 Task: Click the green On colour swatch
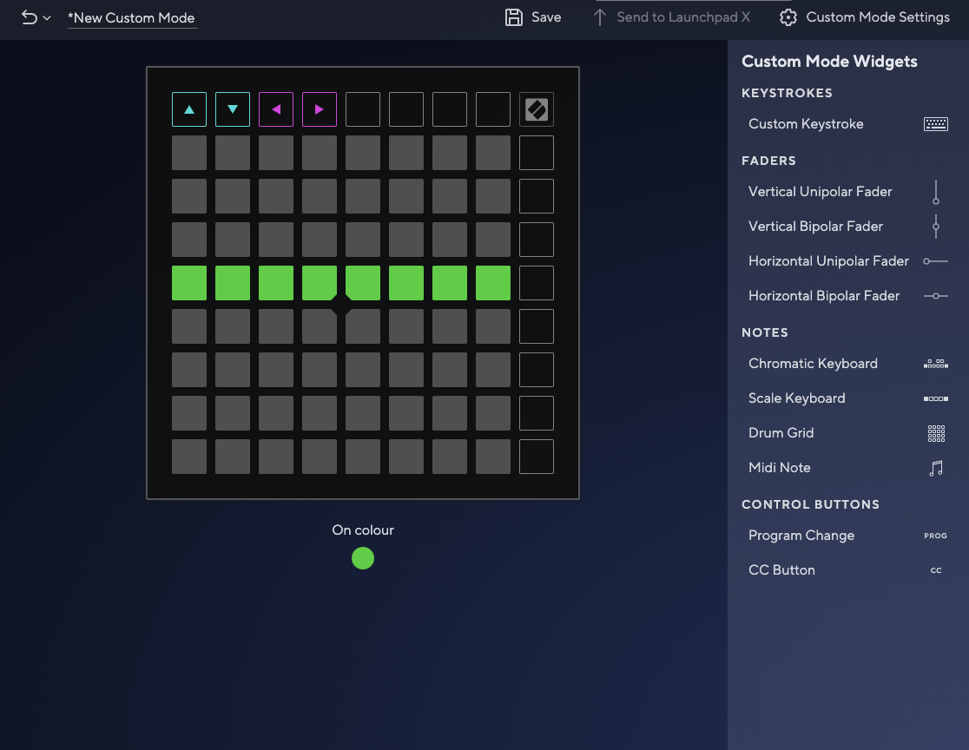[x=363, y=558]
